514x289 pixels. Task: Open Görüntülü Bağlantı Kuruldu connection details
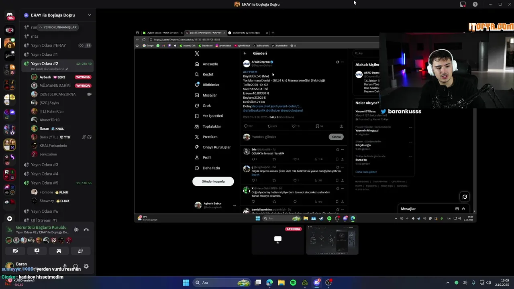click(x=41, y=228)
